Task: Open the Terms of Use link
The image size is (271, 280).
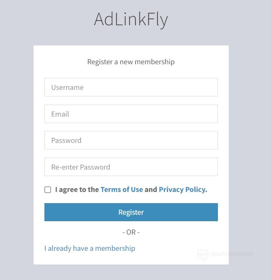Action: click(122, 189)
